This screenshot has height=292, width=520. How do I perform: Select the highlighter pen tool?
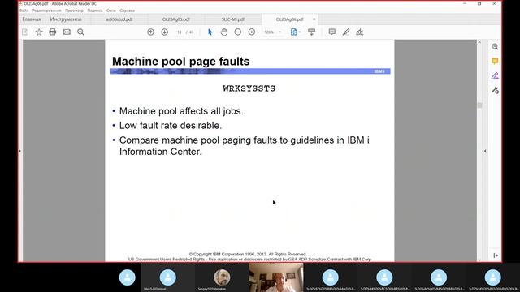point(346,32)
